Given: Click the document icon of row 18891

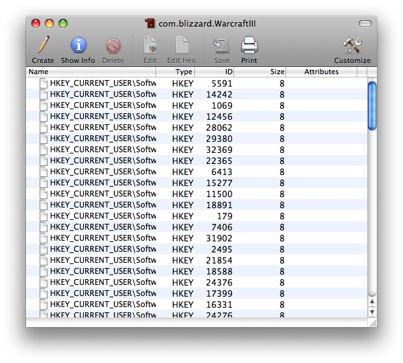Looking at the screenshot, I should click(44, 205).
